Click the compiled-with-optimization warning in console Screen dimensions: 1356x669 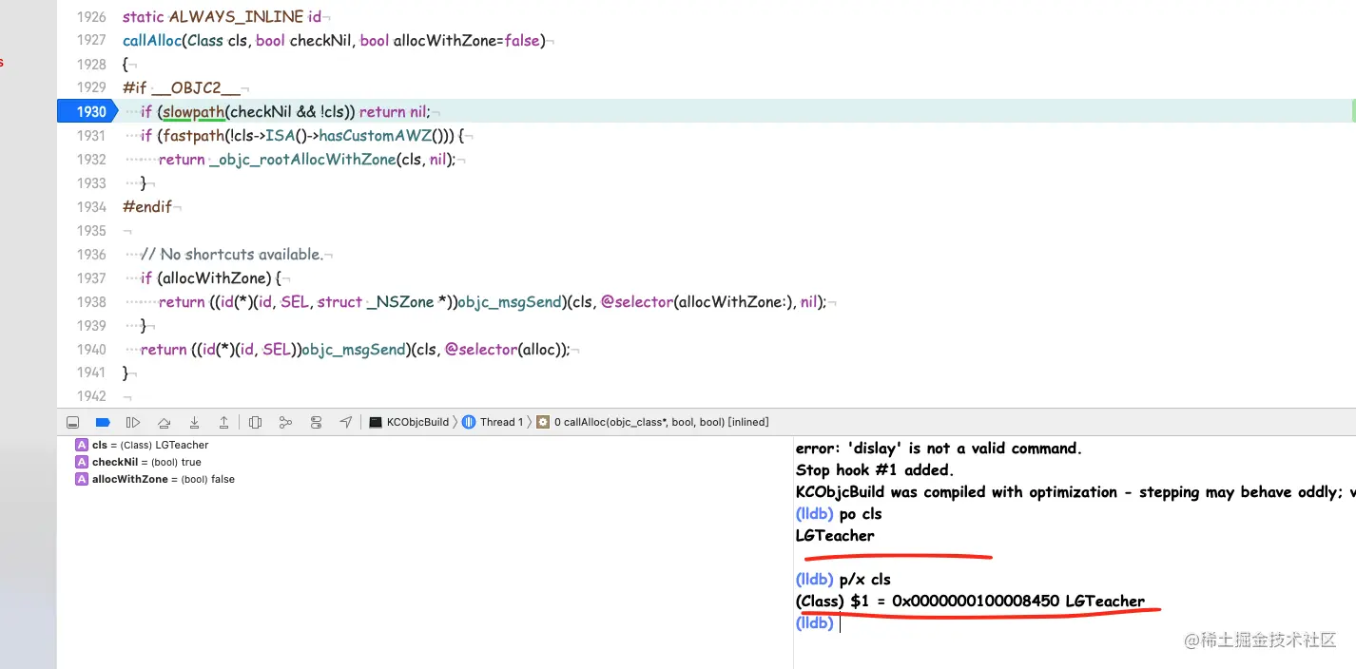tap(1075, 492)
